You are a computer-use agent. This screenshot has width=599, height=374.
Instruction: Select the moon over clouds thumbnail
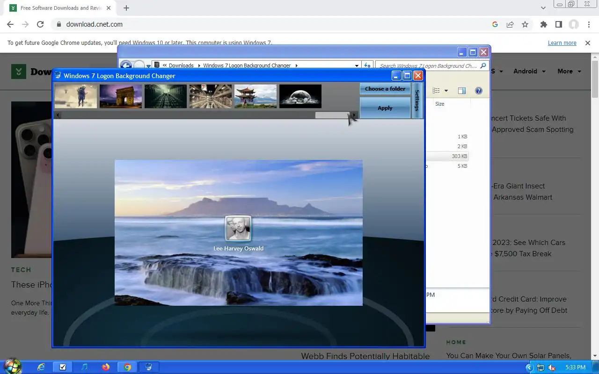300,96
